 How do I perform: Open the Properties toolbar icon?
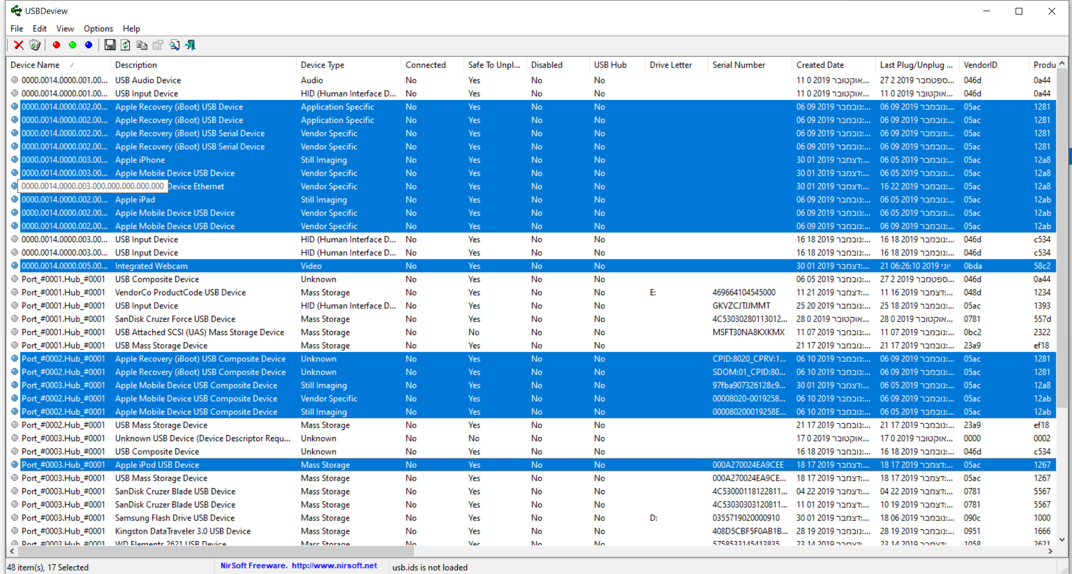[x=158, y=45]
